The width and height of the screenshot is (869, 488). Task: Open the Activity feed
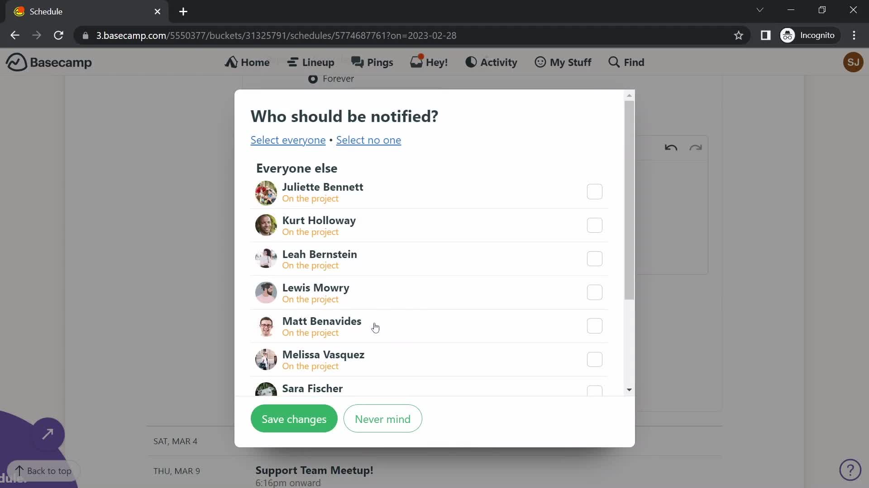point(492,62)
